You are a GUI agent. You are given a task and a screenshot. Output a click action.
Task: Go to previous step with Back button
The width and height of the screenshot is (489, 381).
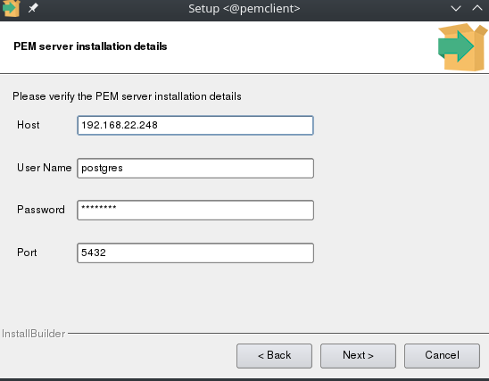pos(274,356)
